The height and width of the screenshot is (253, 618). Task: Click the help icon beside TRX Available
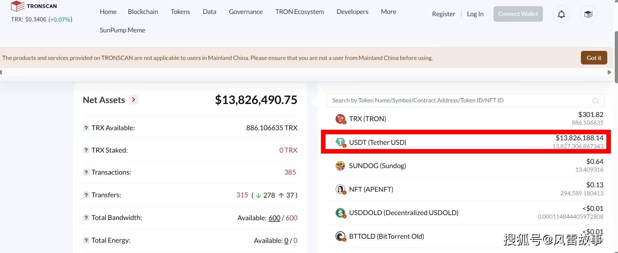(x=86, y=128)
